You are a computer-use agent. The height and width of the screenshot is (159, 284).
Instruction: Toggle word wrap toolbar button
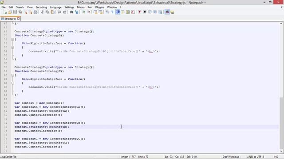[x=107, y=12]
